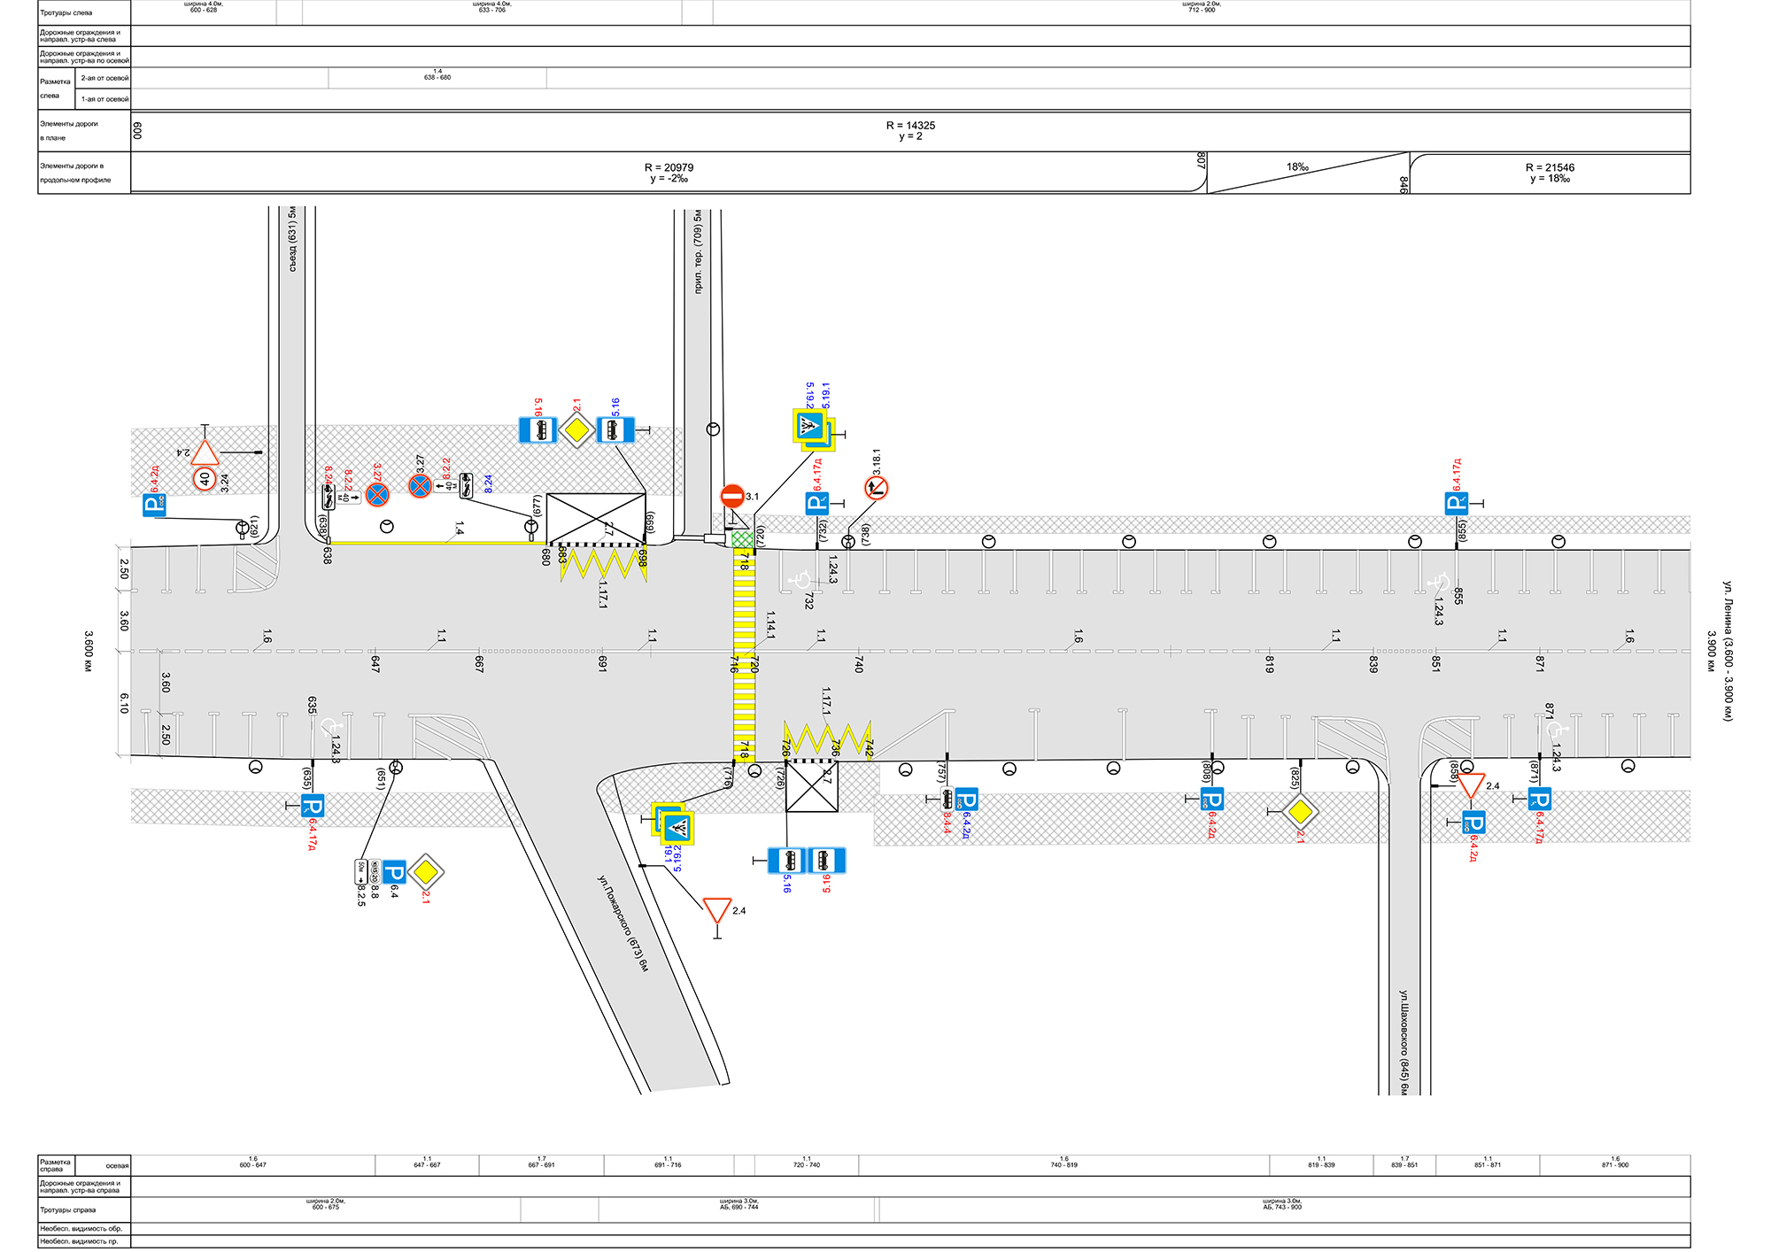Click the street label 'ул. Пожарского (673) 6м'
The height and width of the screenshot is (1252, 1771).
click(x=623, y=924)
